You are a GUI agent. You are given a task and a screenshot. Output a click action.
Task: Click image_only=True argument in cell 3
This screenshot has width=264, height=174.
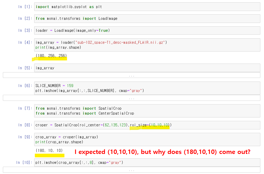(x=92, y=30)
